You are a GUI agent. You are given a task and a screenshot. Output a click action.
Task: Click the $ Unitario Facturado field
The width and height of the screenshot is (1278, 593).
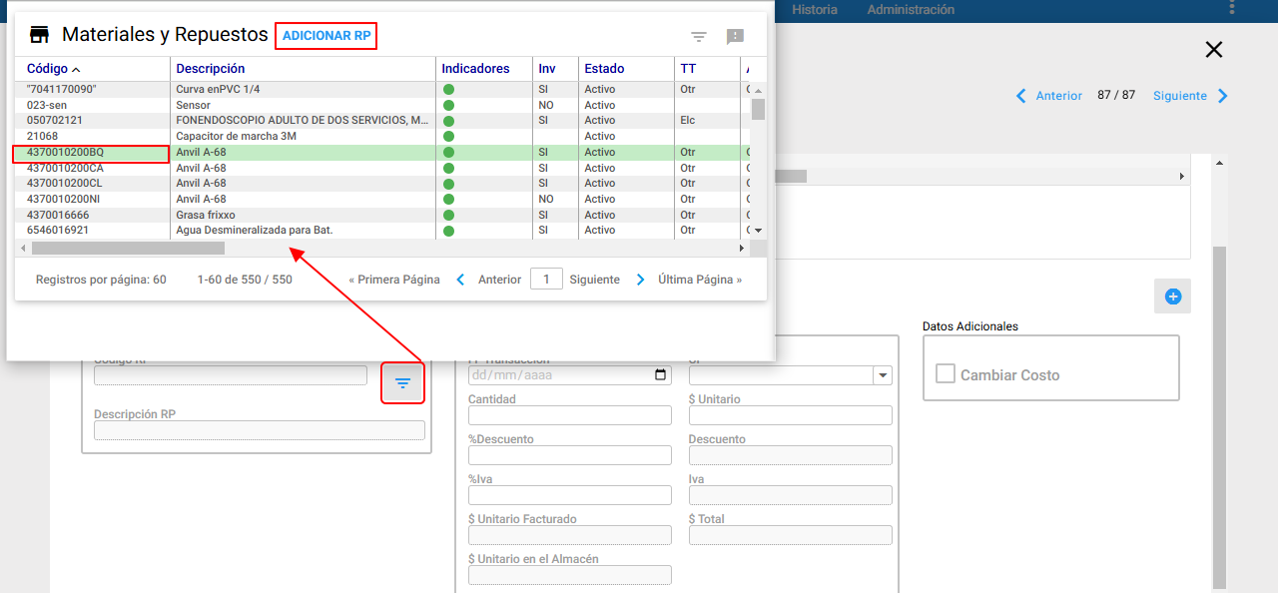coord(570,535)
